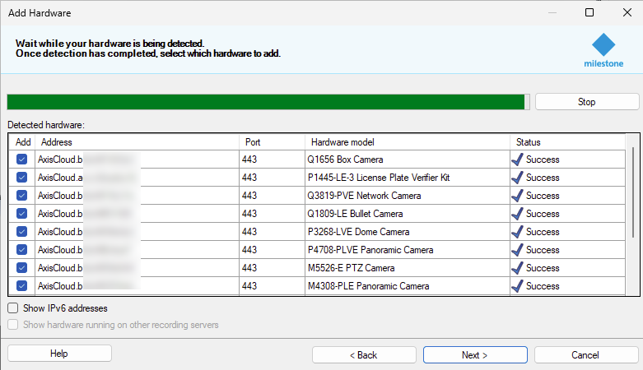The width and height of the screenshot is (643, 370).
Task: Sort by the Address column header
Action: point(137,142)
